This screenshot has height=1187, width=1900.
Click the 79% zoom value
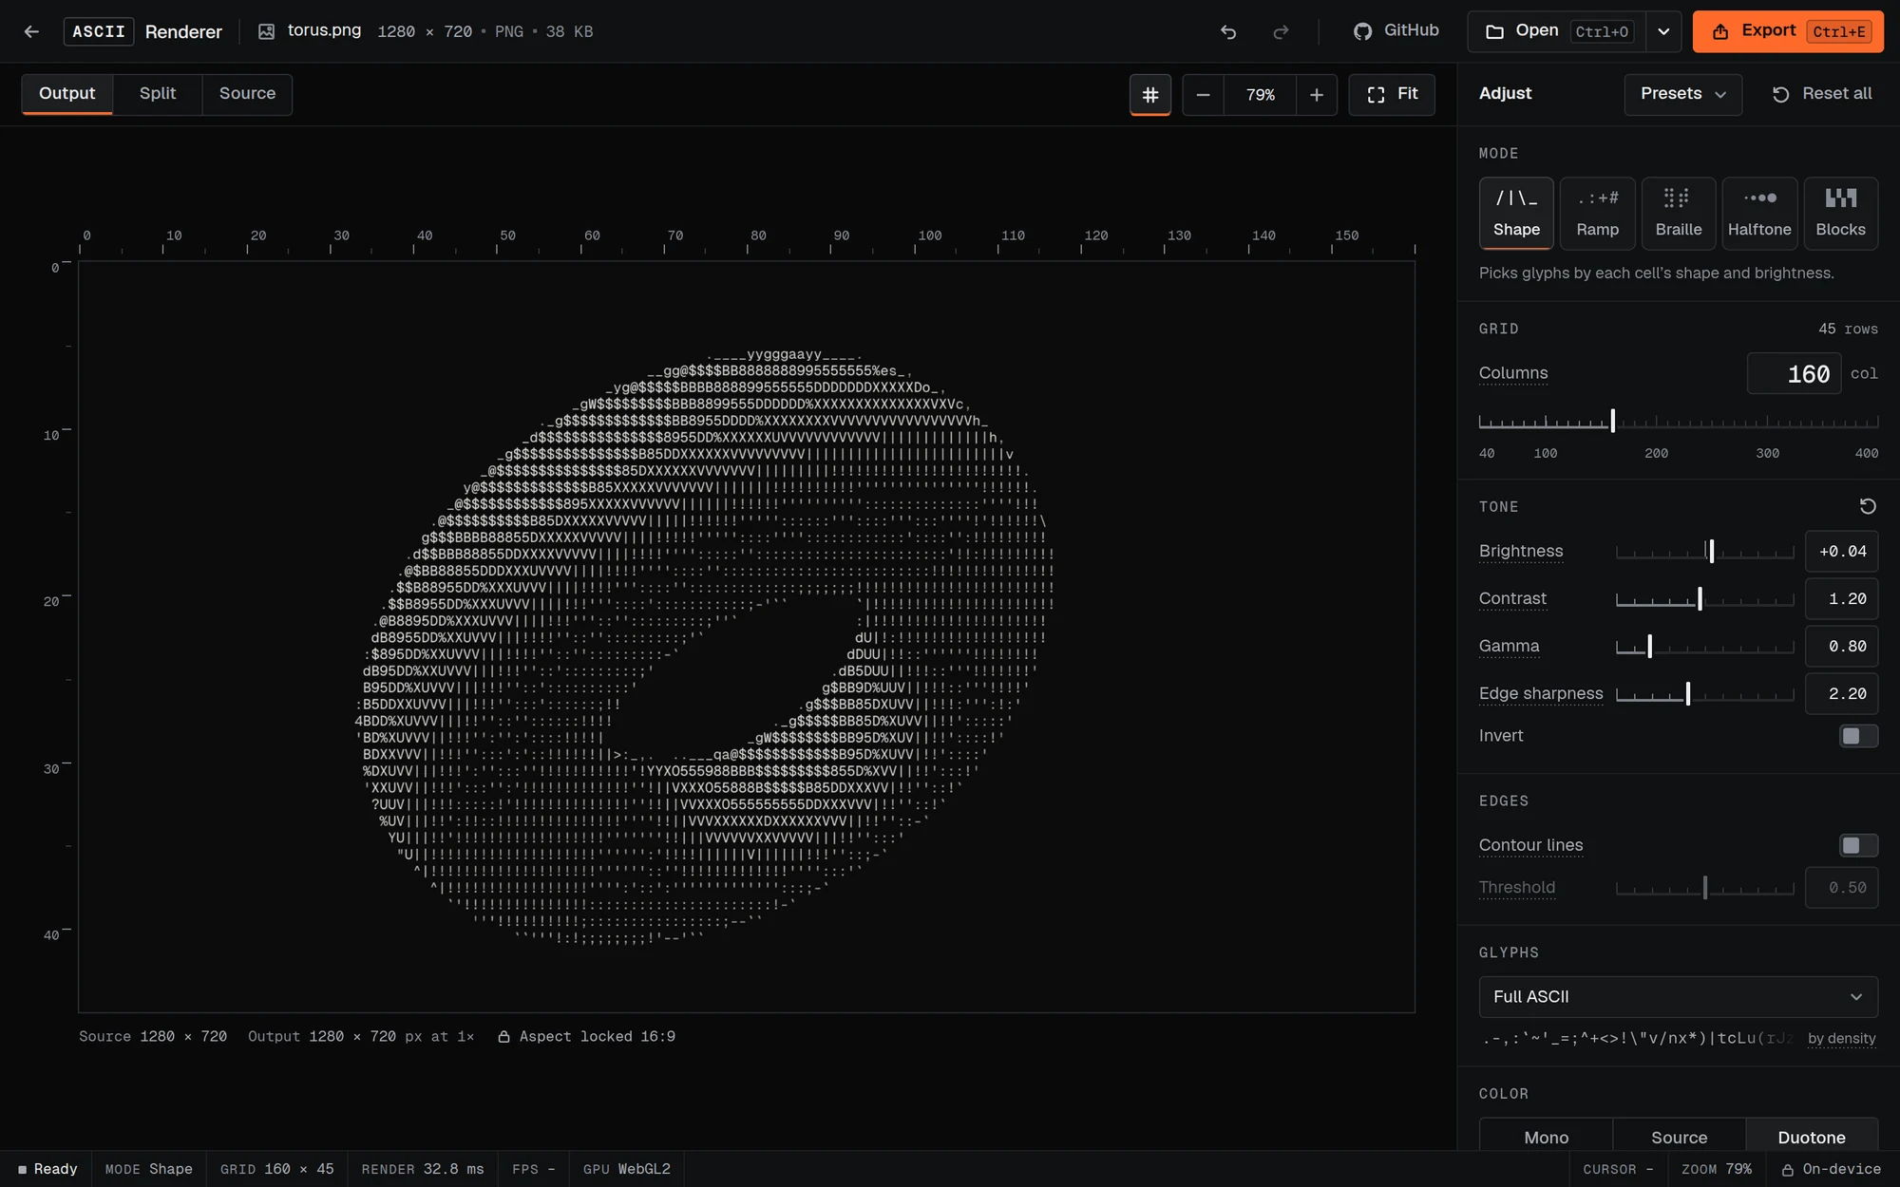[1260, 95]
